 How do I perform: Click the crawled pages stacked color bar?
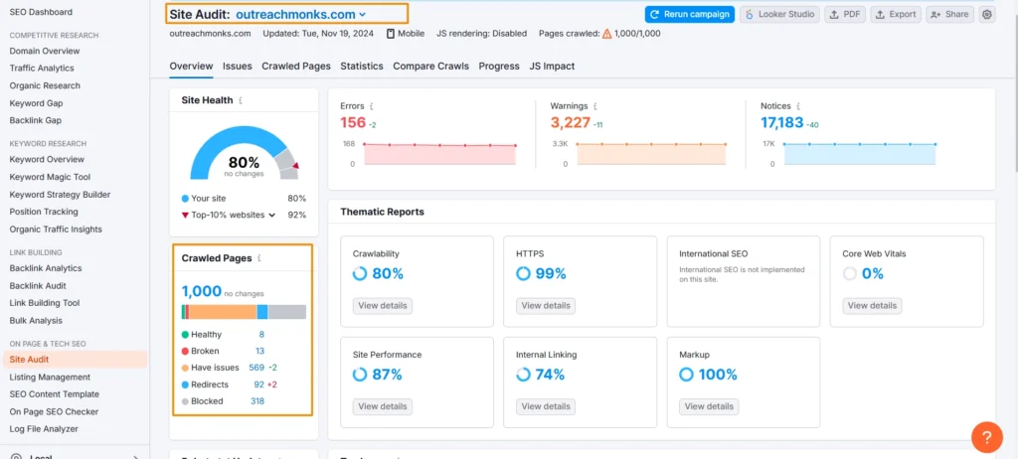(244, 312)
